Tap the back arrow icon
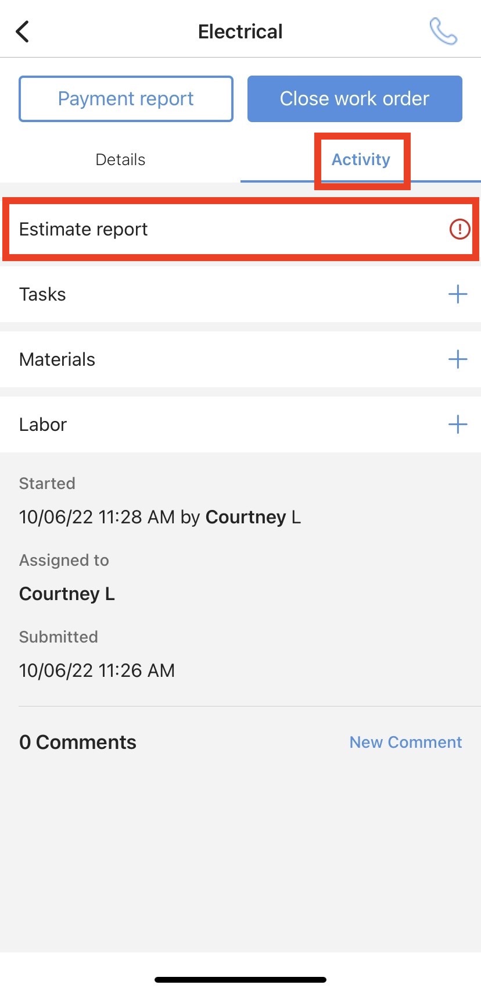Screen dimensions: 481x992 pos(23,31)
